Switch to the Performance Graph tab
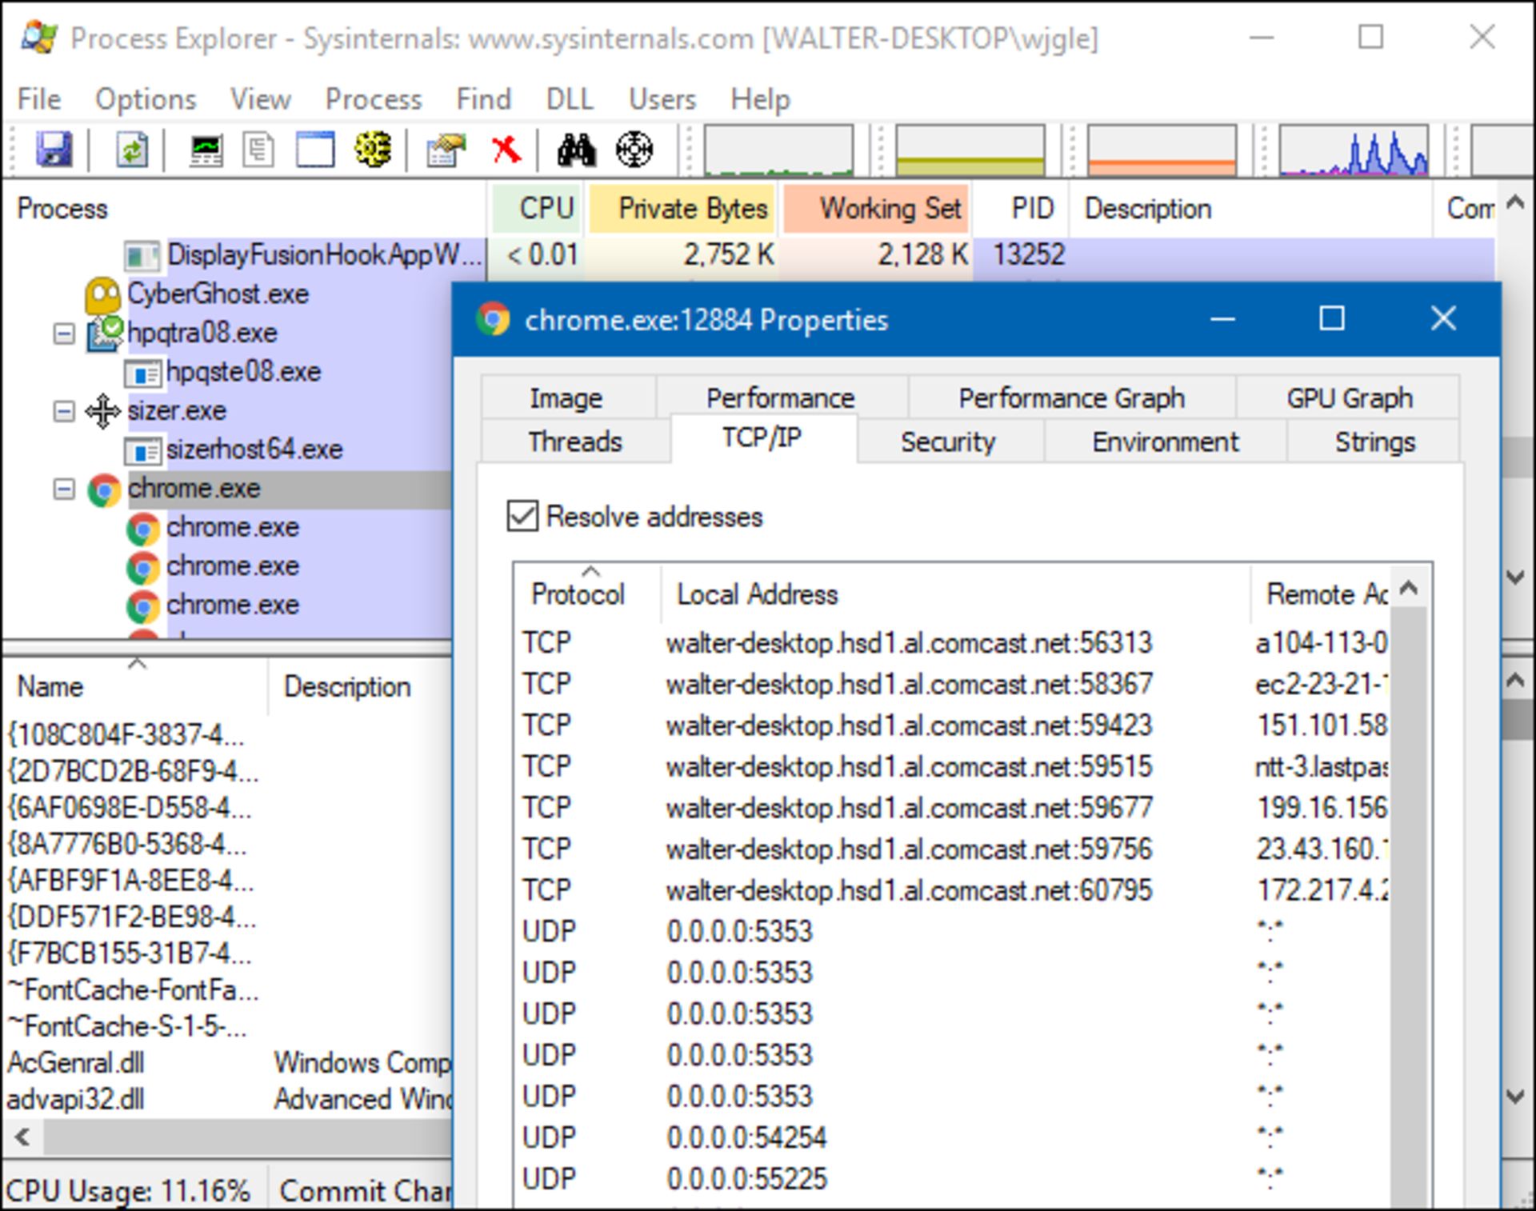 tap(1070, 398)
